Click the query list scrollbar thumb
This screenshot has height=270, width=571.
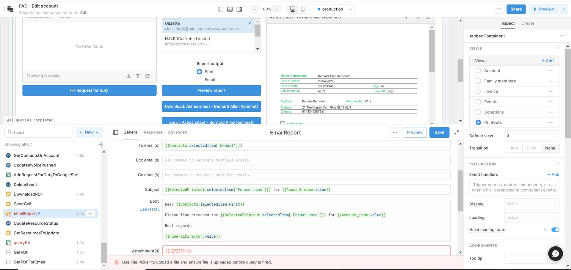tap(104, 252)
